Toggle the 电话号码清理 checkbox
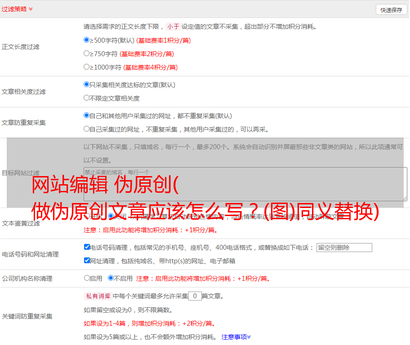This screenshot has width=410, height=345. pos(87,247)
